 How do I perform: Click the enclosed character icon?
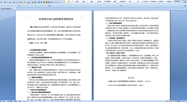click(35, 3)
